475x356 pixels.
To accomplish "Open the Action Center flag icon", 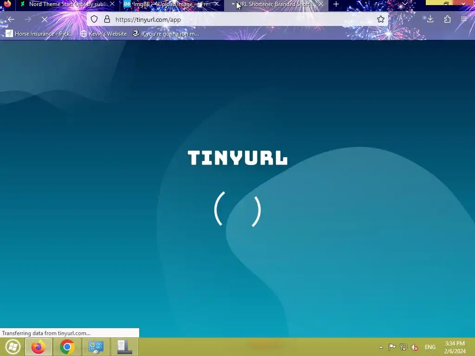I will click(x=392, y=347).
